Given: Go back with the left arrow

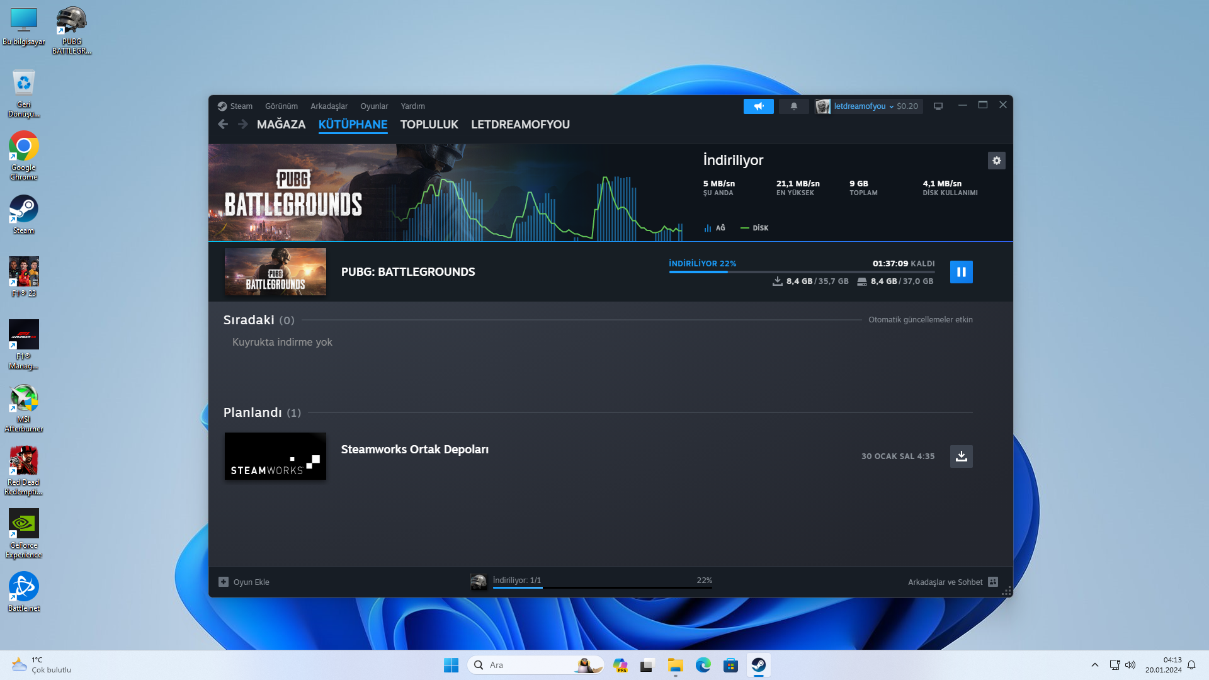Looking at the screenshot, I should coord(223,125).
